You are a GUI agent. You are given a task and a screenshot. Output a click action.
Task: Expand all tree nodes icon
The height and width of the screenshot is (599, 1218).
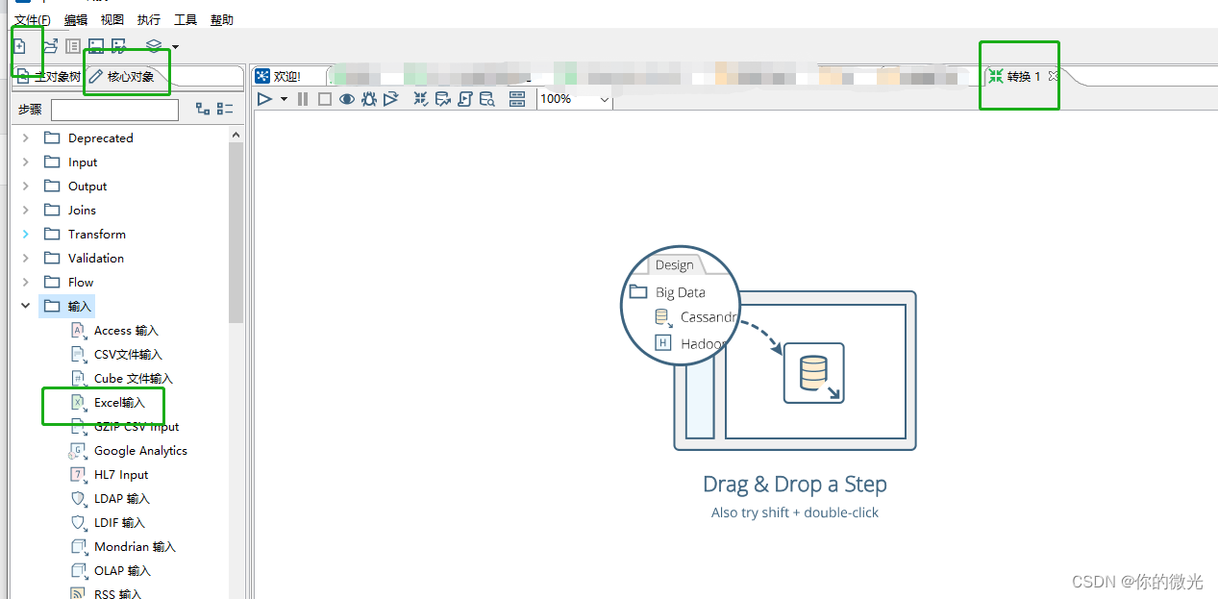pos(202,110)
